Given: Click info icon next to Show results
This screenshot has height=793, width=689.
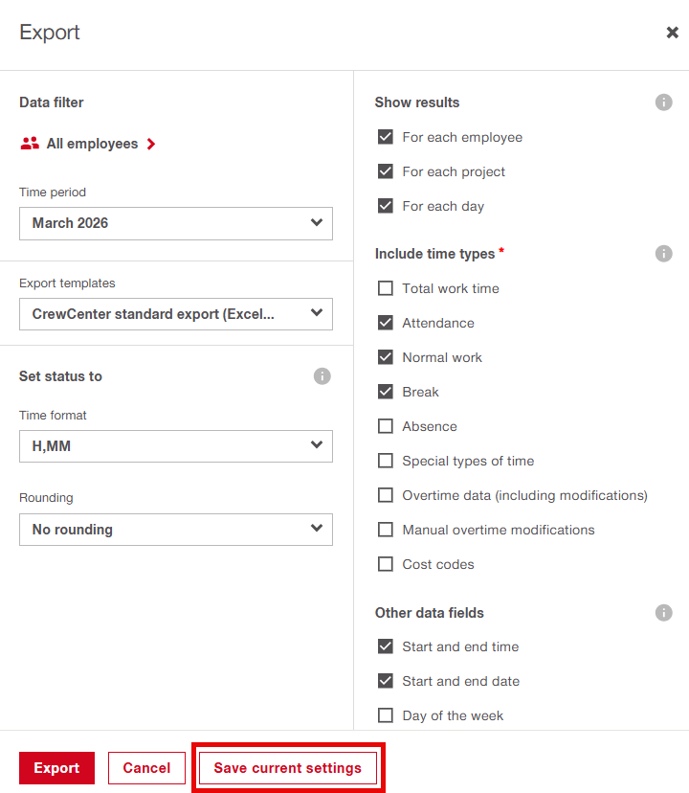Looking at the screenshot, I should pos(663,102).
